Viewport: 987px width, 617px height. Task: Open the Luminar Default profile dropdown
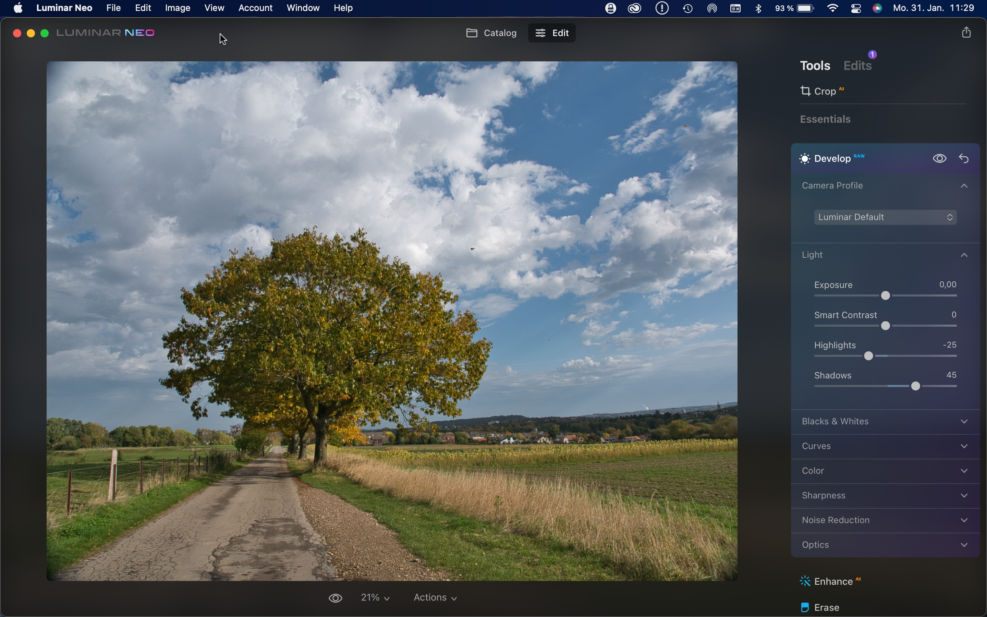point(885,217)
